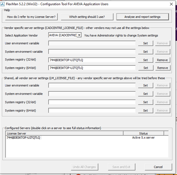The image size is (177, 175).
Task: Set the vendor User environment variable
Action: (146, 43)
